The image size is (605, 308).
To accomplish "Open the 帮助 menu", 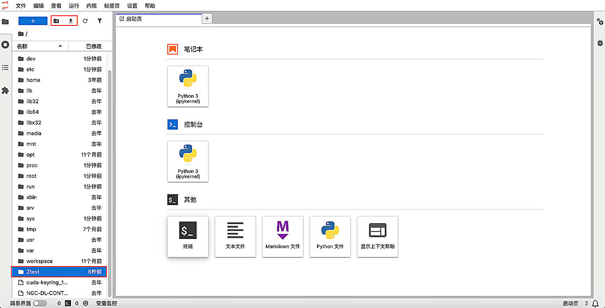I will 150,6.
